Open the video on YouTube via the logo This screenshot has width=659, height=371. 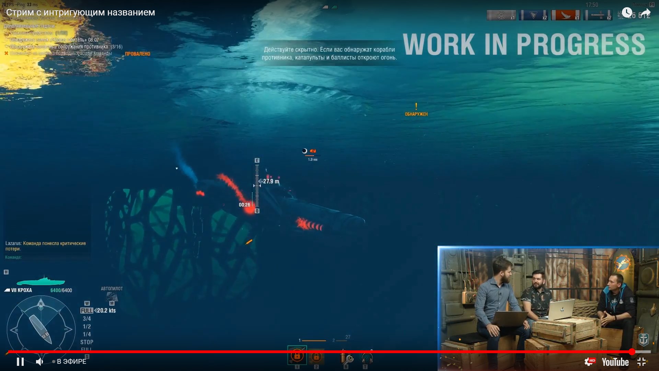coord(615,362)
